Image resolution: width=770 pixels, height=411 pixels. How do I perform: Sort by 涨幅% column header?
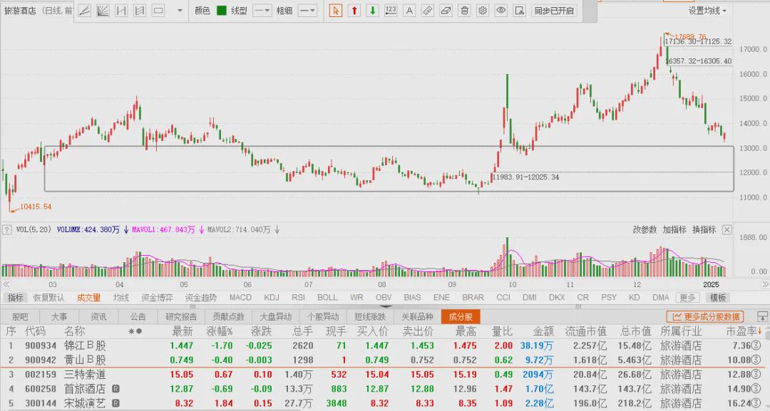point(220,331)
